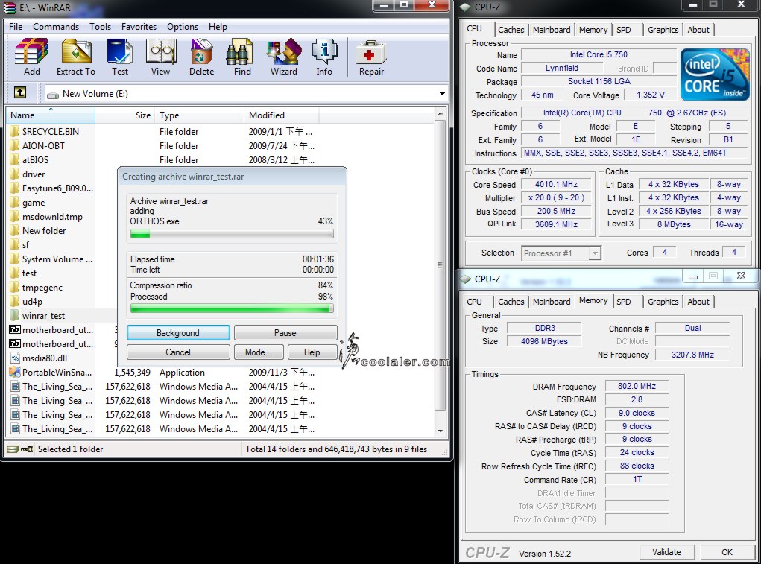Sort file list by Type column

pos(200,115)
